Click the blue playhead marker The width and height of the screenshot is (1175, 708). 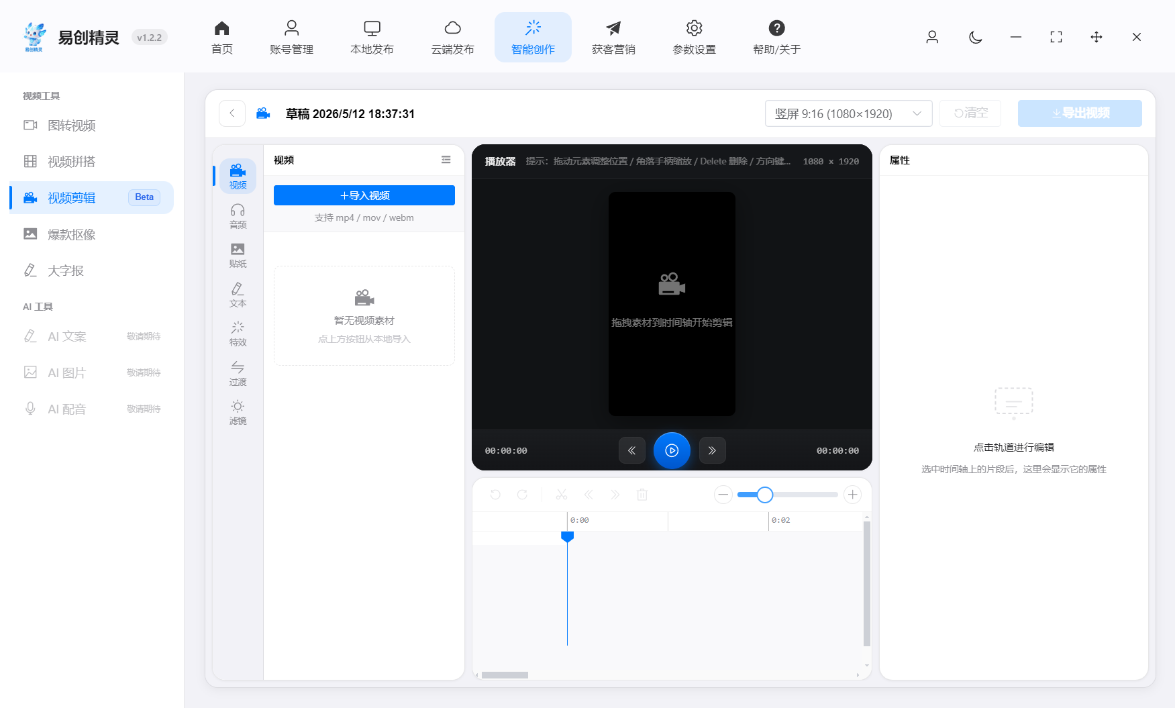pyautogui.click(x=567, y=536)
